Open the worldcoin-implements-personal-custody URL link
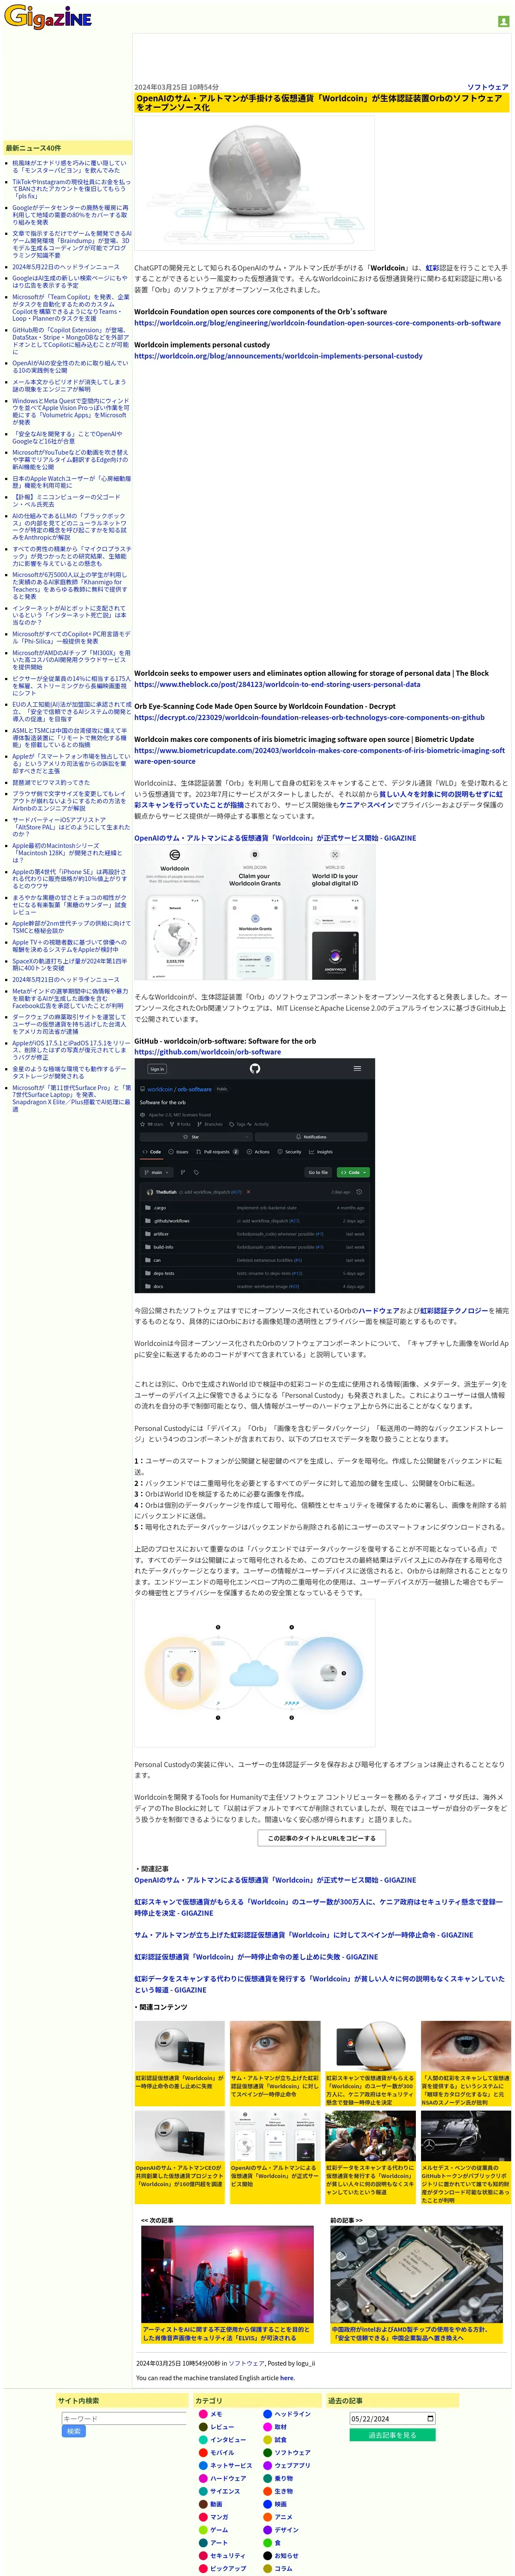Viewport: 515px width, 2576px height. tap(278, 356)
